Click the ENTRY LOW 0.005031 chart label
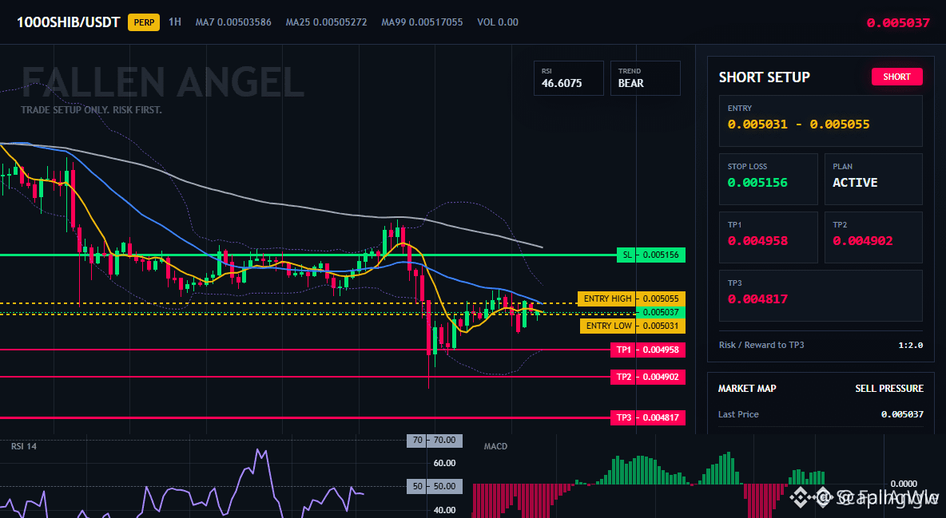This screenshot has height=518, width=946. pos(632,326)
